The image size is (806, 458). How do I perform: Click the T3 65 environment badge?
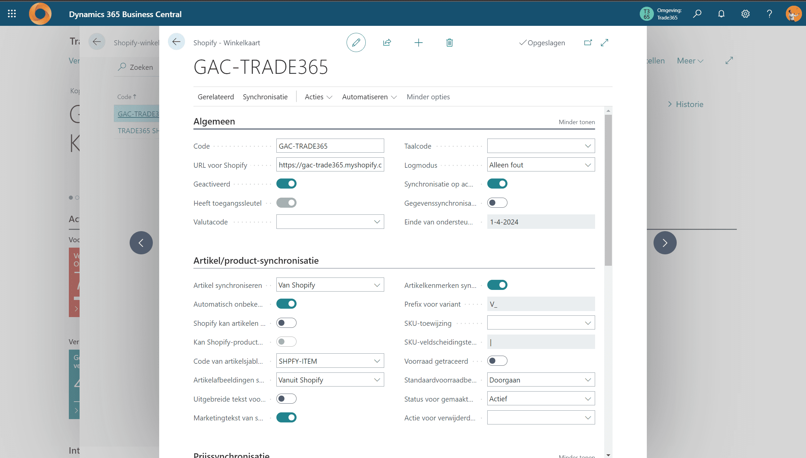646,14
